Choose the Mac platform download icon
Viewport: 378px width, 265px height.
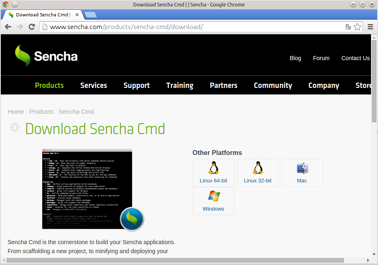pyautogui.click(x=302, y=170)
